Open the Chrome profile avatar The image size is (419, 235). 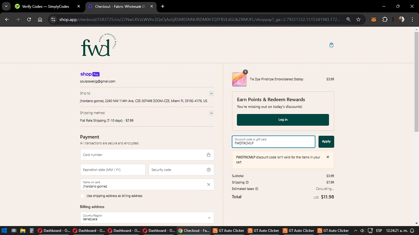tap(401, 20)
